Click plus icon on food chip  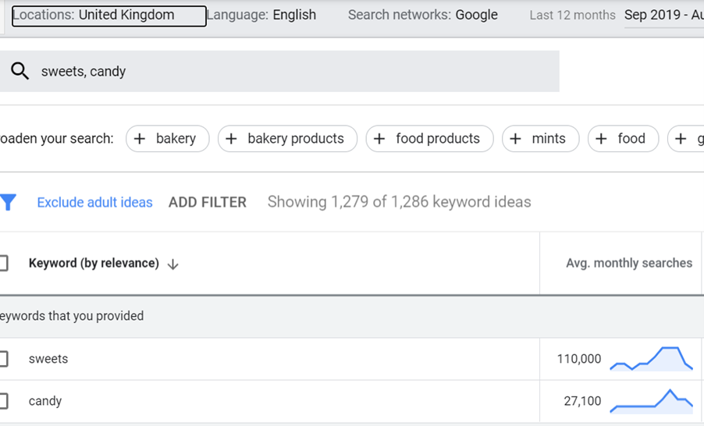[601, 139]
